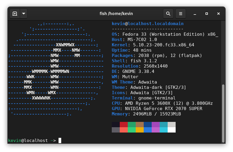Expand the new tab dropdown arrow
This screenshot has width=233, height=152.
coord(24,14)
